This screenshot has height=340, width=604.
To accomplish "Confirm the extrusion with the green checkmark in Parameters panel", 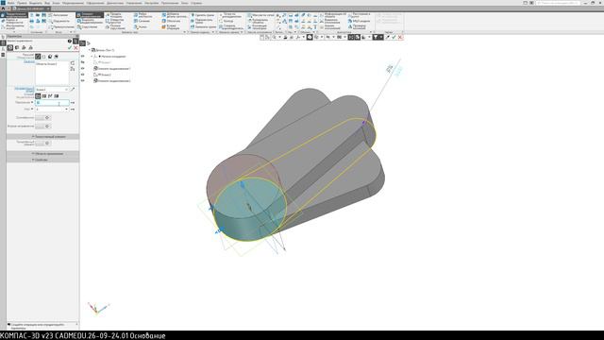I will click(70, 47).
